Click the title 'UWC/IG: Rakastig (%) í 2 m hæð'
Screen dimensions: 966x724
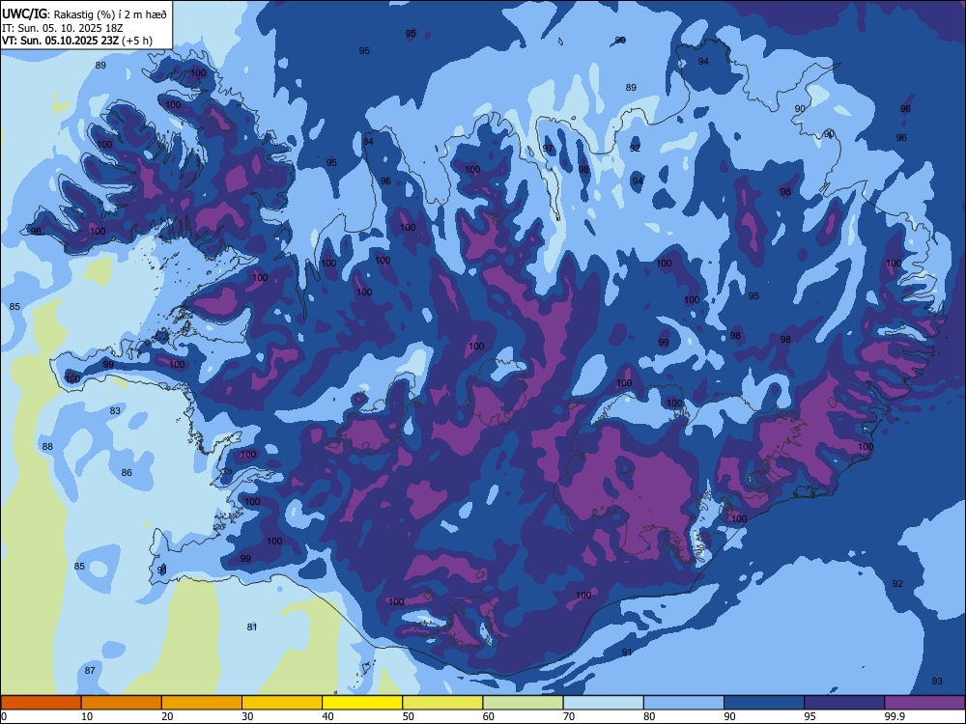pyautogui.click(x=84, y=14)
